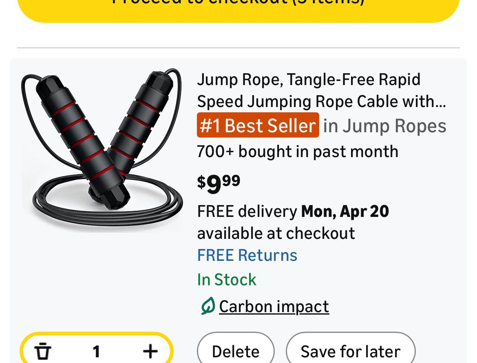Image resolution: width=477 pixels, height=363 pixels.
Task: Click the $9.99 price
Action: click(219, 183)
